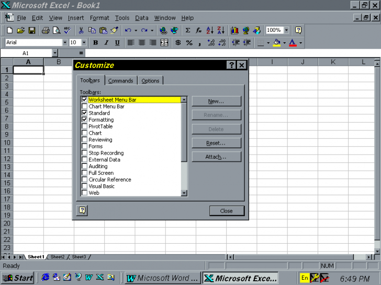This screenshot has width=381, height=285.
Task: Open the Borders dropdown arrow
Action: [268, 43]
